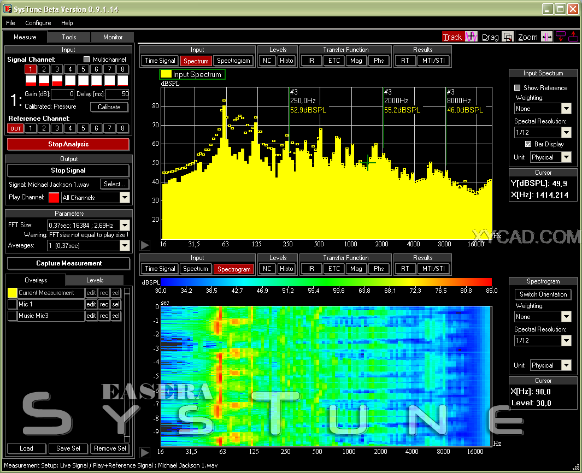The height and width of the screenshot is (473, 582).
Task: Select signal channel 8
Action: pyautogui.click(x=122, y=69)
